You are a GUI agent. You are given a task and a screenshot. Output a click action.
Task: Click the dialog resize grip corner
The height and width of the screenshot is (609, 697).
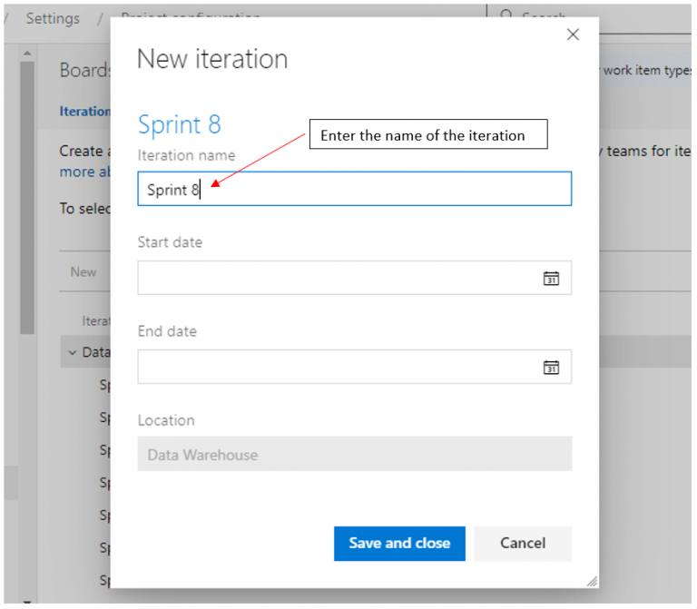tap(592, 581)
